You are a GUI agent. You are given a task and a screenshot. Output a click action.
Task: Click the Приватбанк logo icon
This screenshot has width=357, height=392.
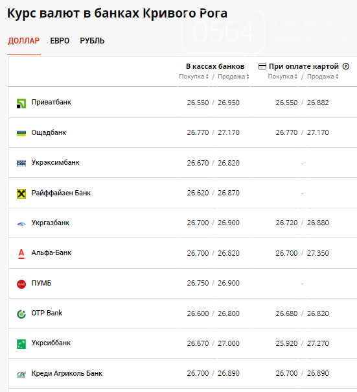coord(21,103)
